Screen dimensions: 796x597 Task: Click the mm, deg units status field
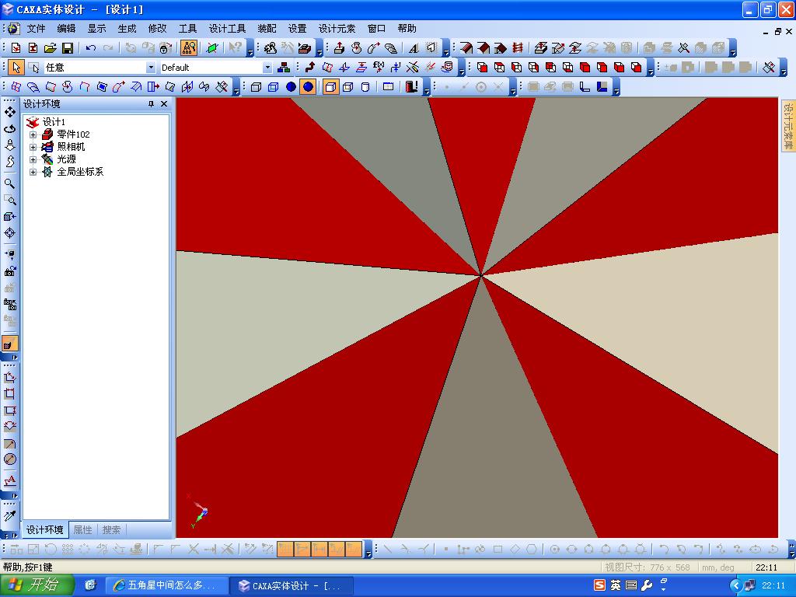tap(718, 567)
